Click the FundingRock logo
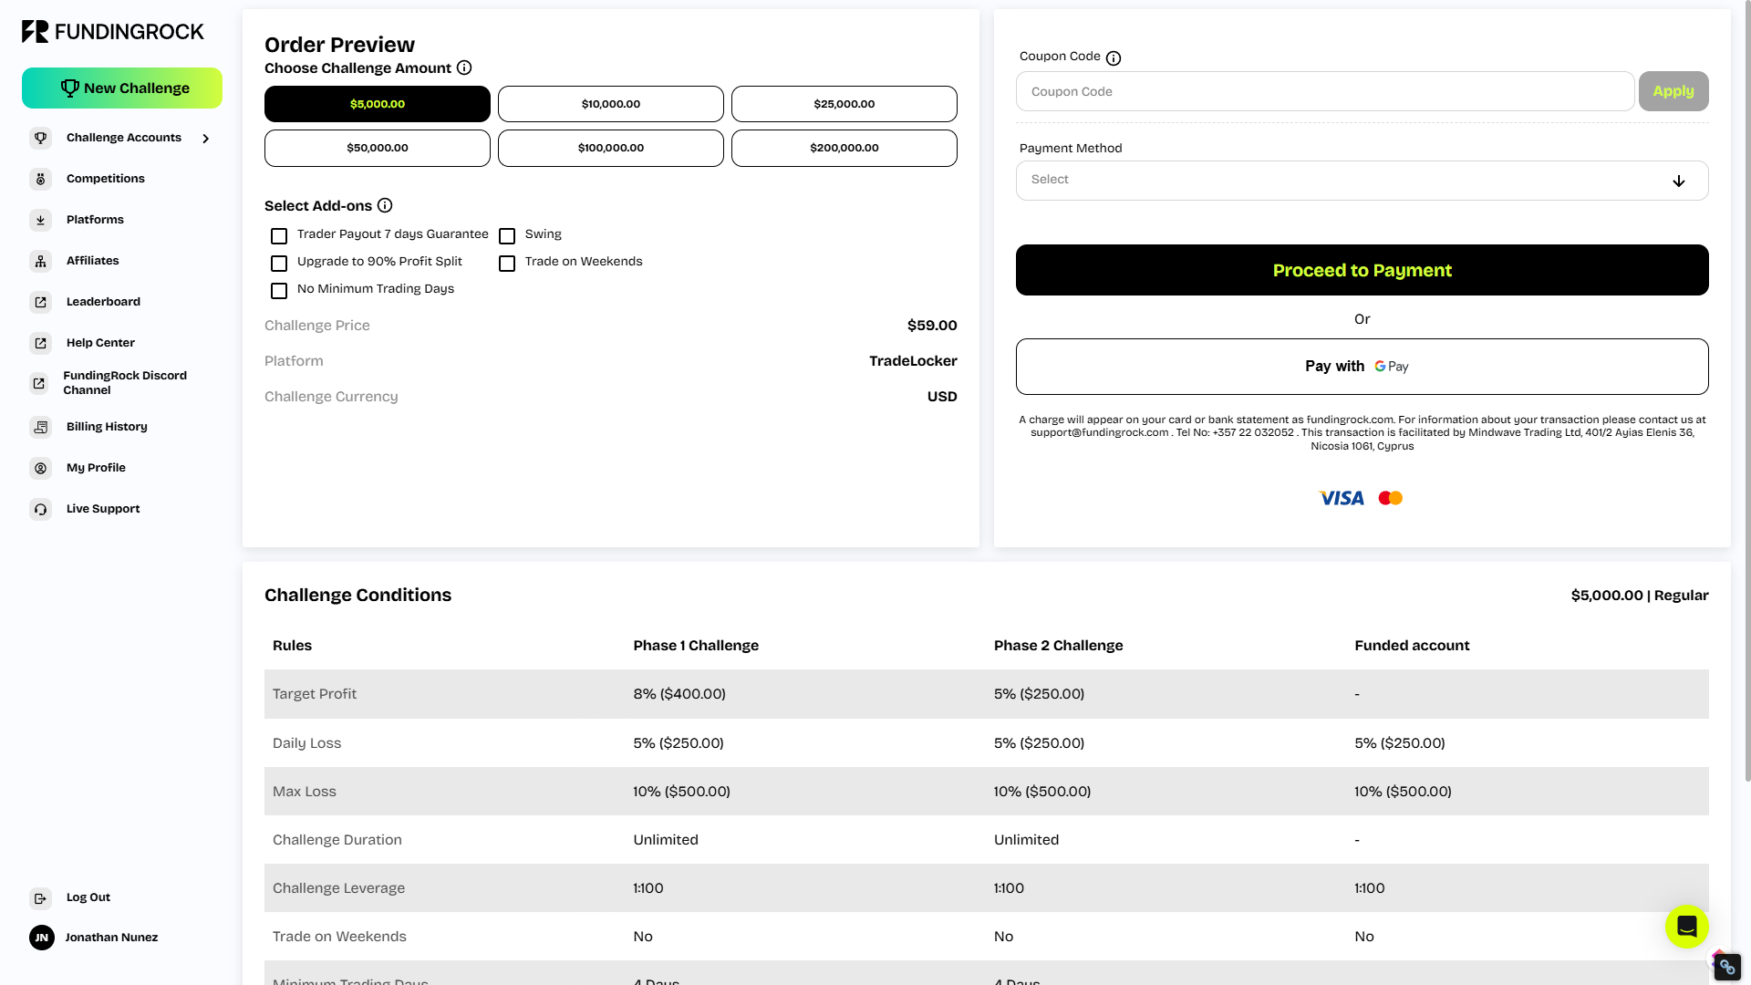Viewport: 1751px width, 985px height. [112, 32]
